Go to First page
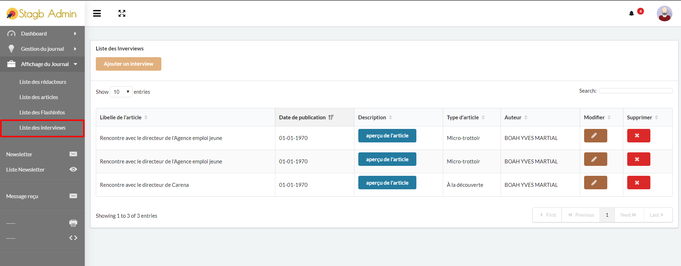The height and width of the screenshot is (266, 681). (x=548, y=215)
